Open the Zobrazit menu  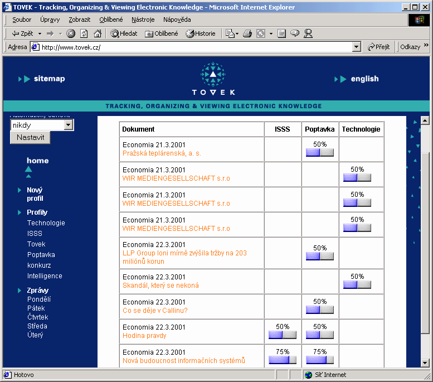tap(80, 20)
